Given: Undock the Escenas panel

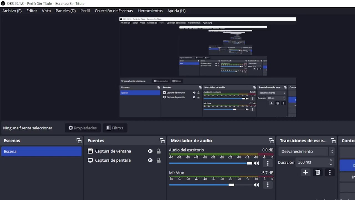Looking at the screenshot, I should pos(79,141).
